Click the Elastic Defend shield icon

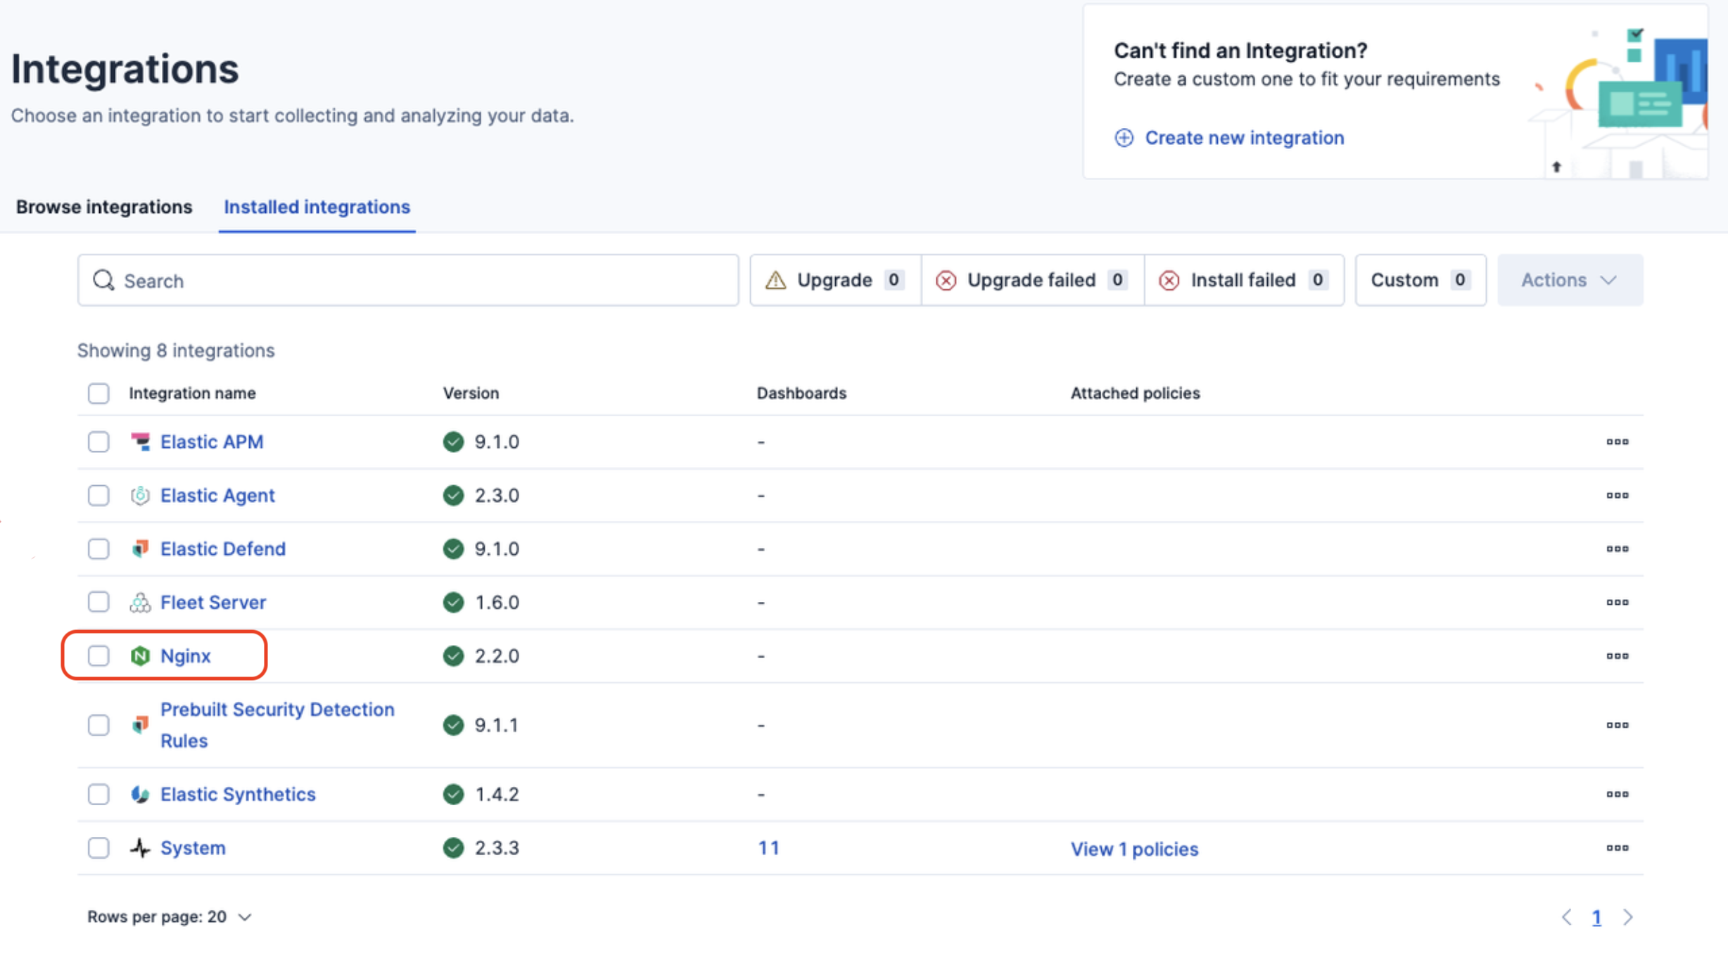point(140,549)
